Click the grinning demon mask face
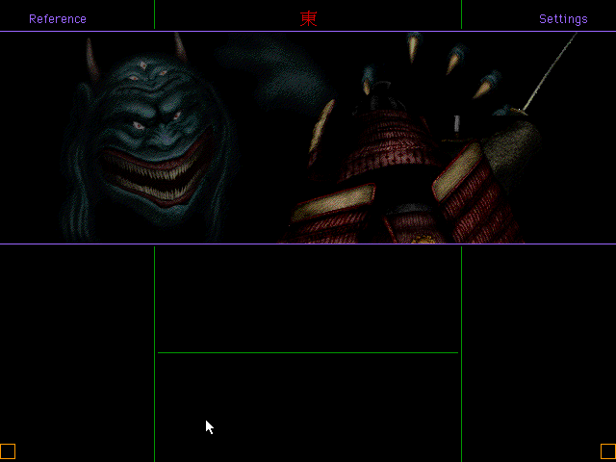Viewport: 616px width, 462px height. (149, 138)
